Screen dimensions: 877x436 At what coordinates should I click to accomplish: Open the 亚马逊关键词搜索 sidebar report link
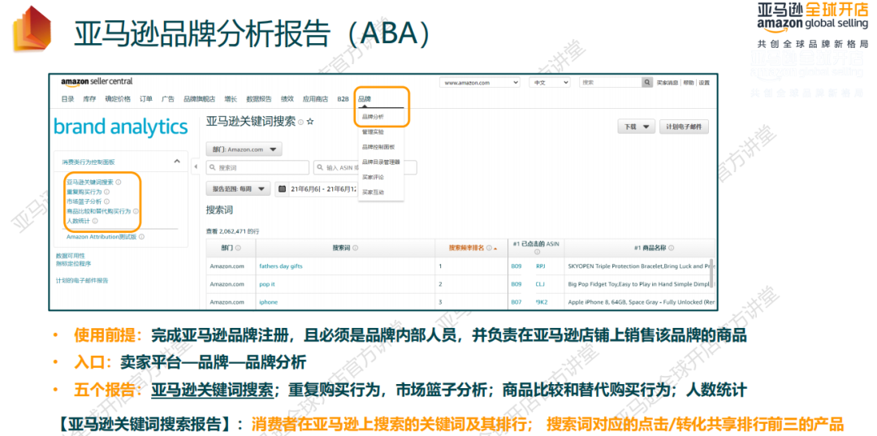pyautogui.click(x=89, y=182)
